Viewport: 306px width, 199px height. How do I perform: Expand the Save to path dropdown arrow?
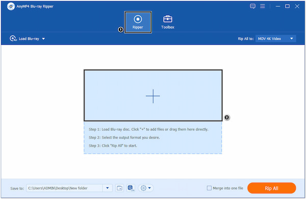(107, 188)
